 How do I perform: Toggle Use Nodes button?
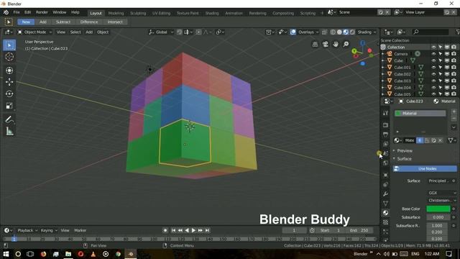(425, 168)
